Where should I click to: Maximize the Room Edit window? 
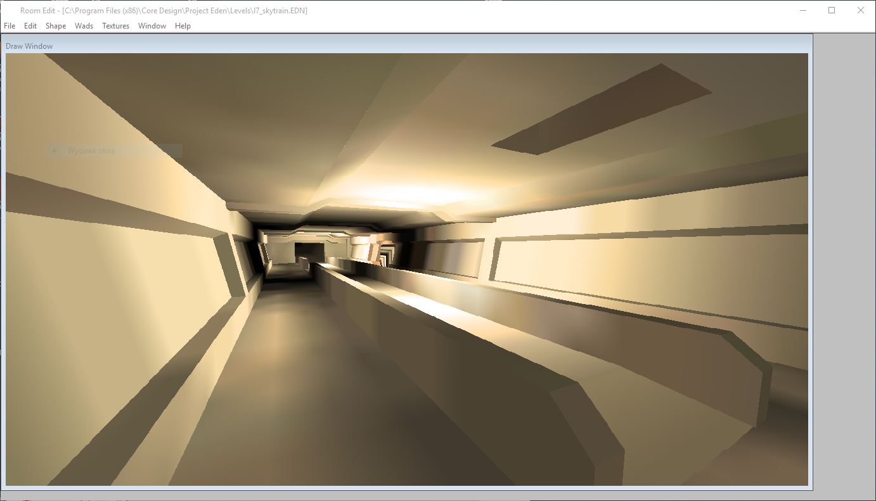(832, 10)
